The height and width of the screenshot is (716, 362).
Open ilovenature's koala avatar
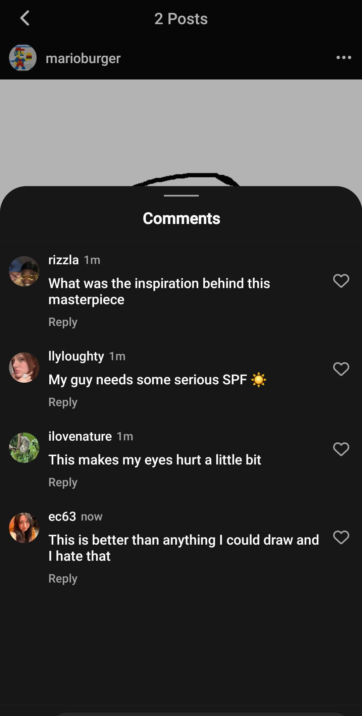pos(24,448)
